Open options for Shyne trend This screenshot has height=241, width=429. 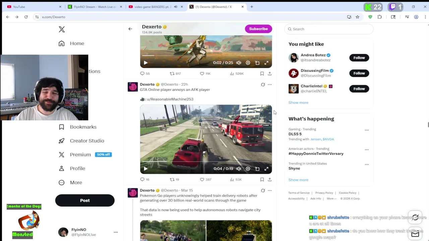tap(367, 165)
